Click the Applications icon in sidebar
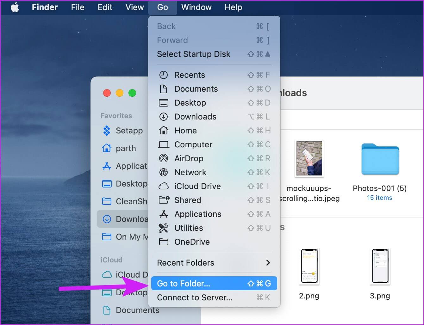424x325 pixels. pos(107,166)
